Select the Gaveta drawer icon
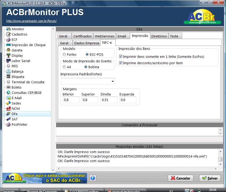 tap(8, 50)
